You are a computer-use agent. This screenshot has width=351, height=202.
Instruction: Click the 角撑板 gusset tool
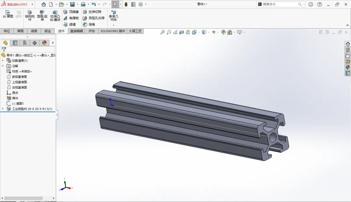click(x=71, y=18)
